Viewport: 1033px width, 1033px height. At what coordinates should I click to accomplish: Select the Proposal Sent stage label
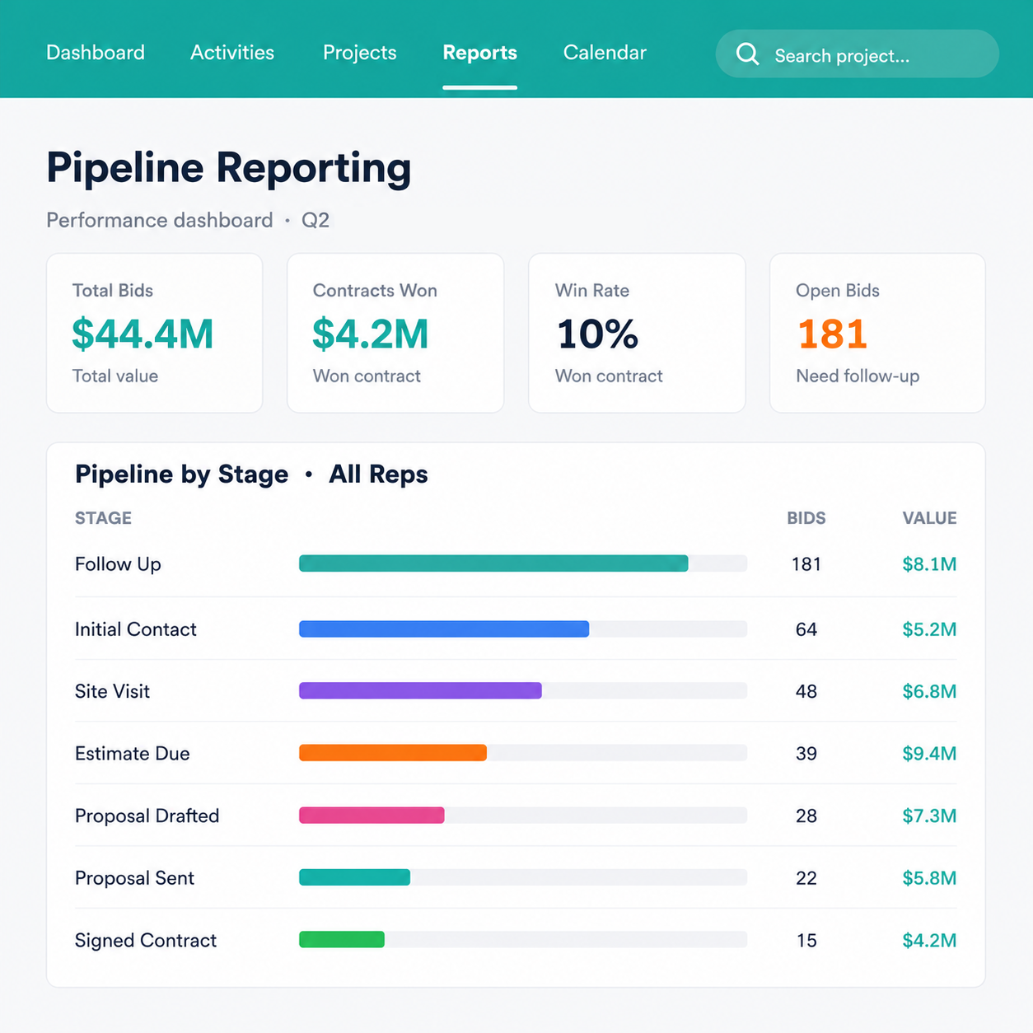pyautogui.click(x=134, y=878)
